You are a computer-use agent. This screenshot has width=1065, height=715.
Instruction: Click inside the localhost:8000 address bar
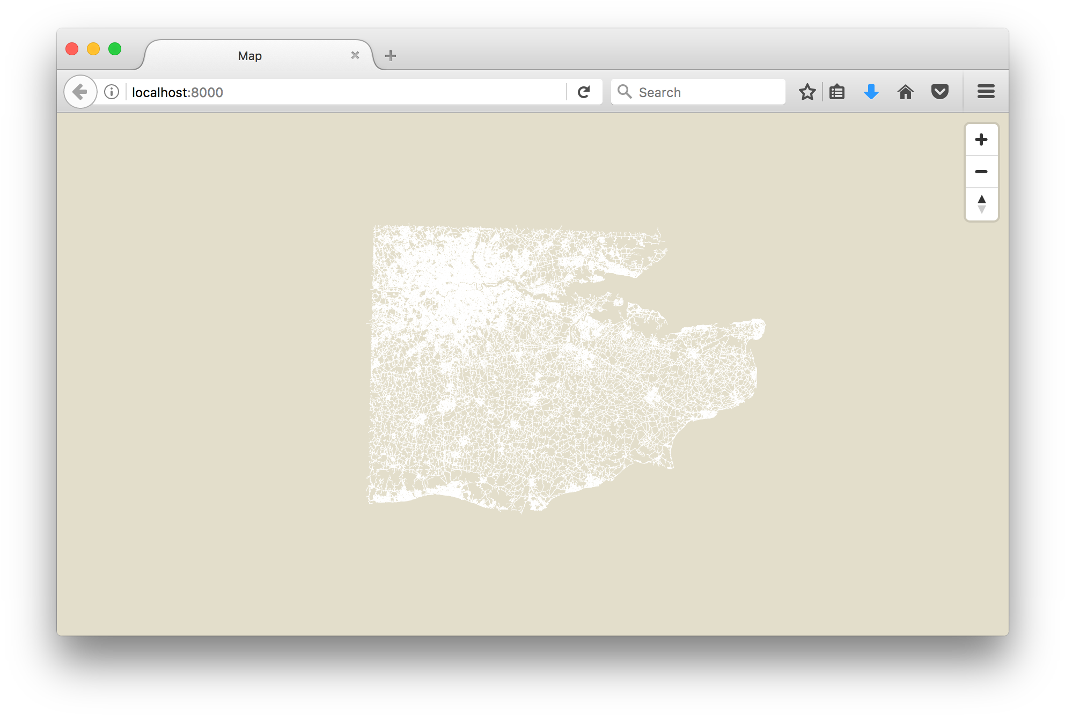click(322, 92)
